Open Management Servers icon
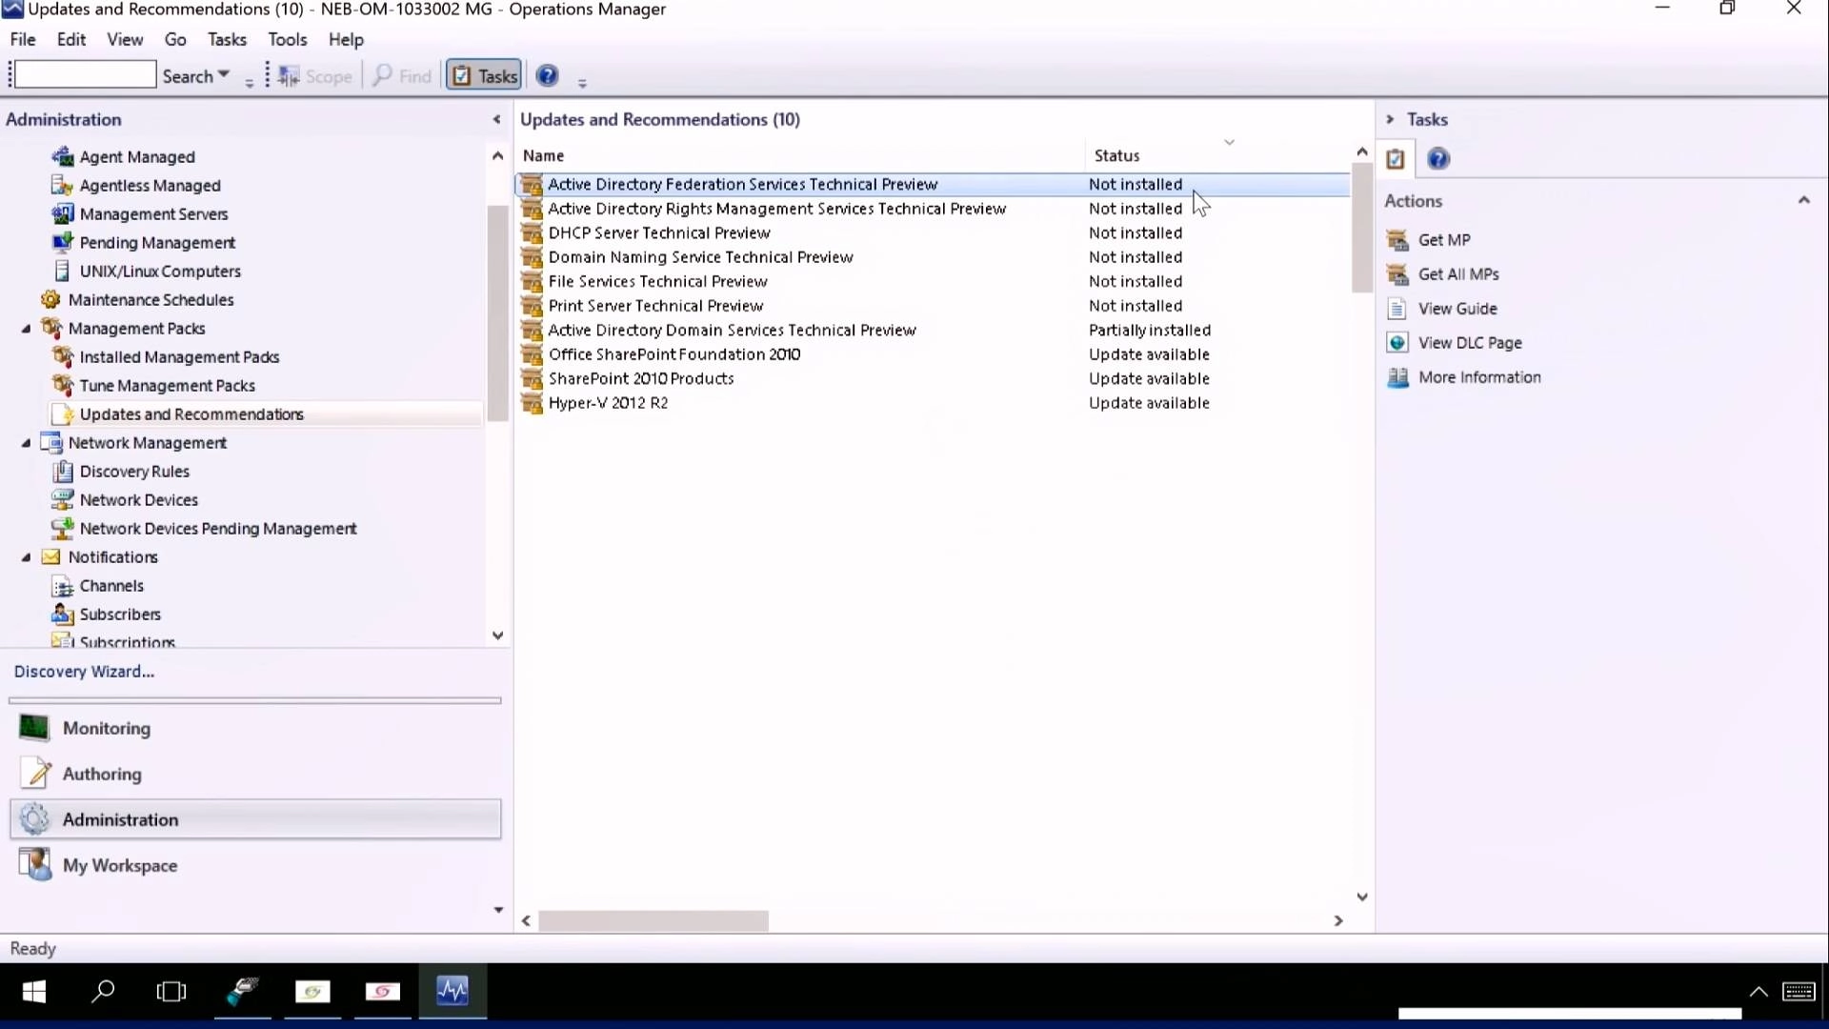 coord(62,214)
